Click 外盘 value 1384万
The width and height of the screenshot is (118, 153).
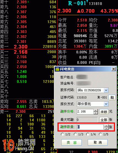[80, 46]
